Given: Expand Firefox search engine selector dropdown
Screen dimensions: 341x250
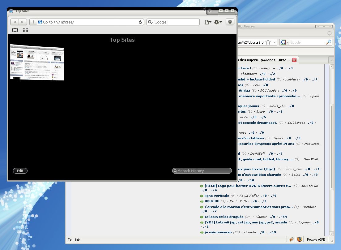Looking at the screenshot, I should (x=284, y=42).
